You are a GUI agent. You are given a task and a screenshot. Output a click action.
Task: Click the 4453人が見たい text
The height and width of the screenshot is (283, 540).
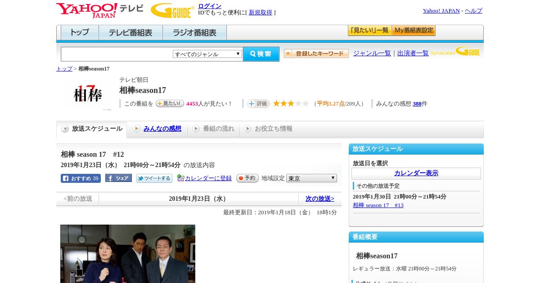(209, 104)
